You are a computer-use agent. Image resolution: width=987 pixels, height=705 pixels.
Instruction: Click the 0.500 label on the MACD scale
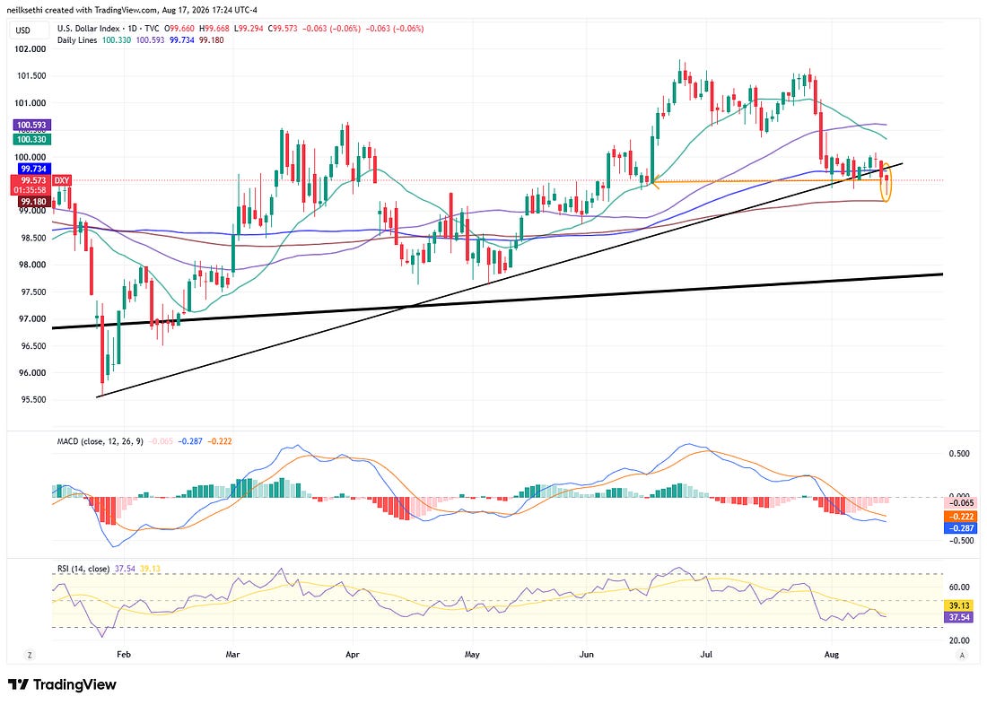click(x=958, y=454)
